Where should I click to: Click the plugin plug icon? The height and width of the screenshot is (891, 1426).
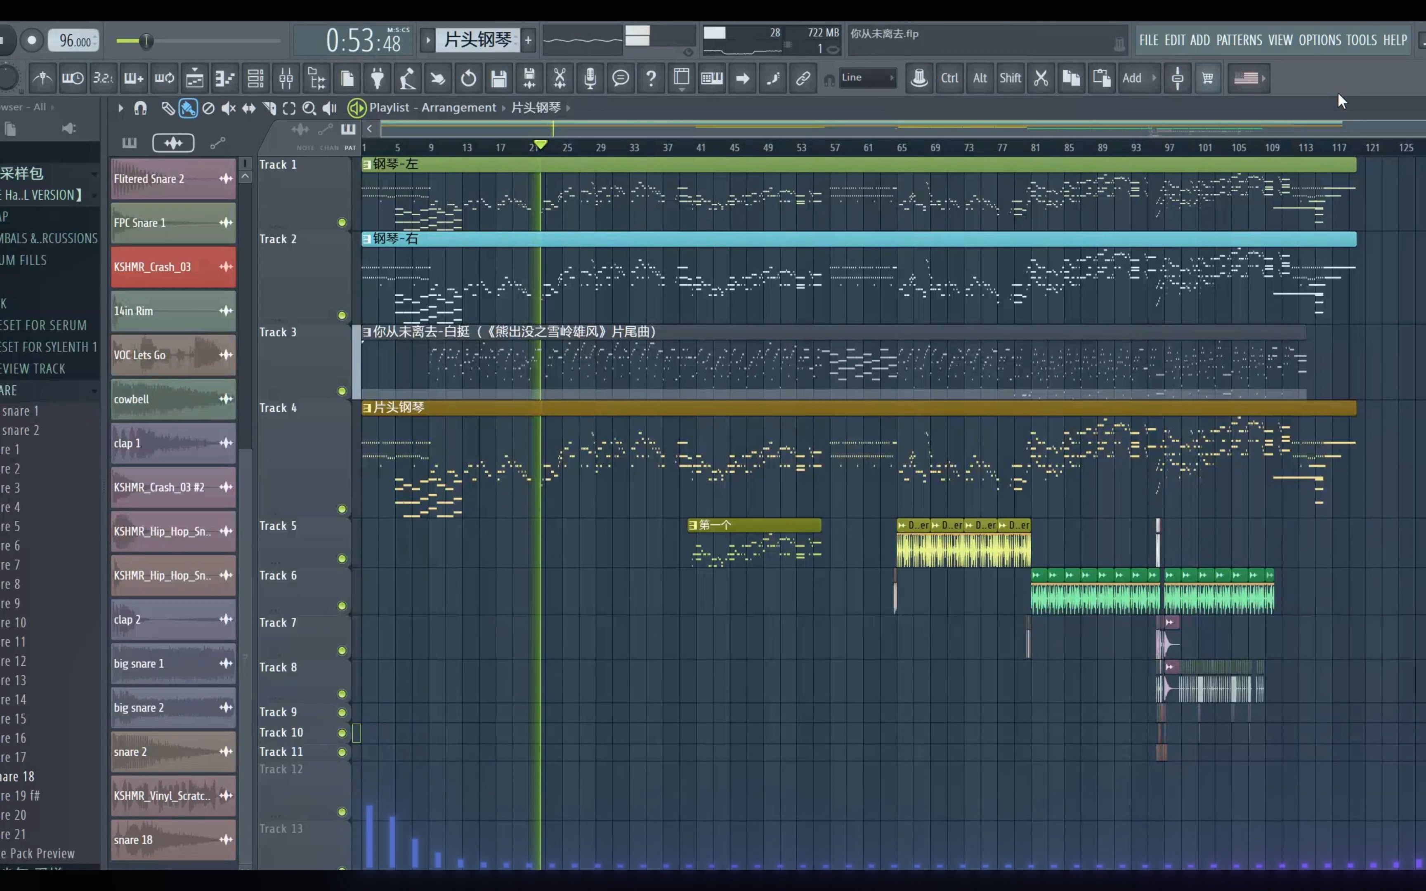point(377,78)
